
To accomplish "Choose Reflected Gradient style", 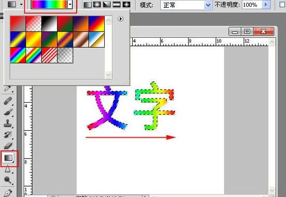I will click(117, 5).
